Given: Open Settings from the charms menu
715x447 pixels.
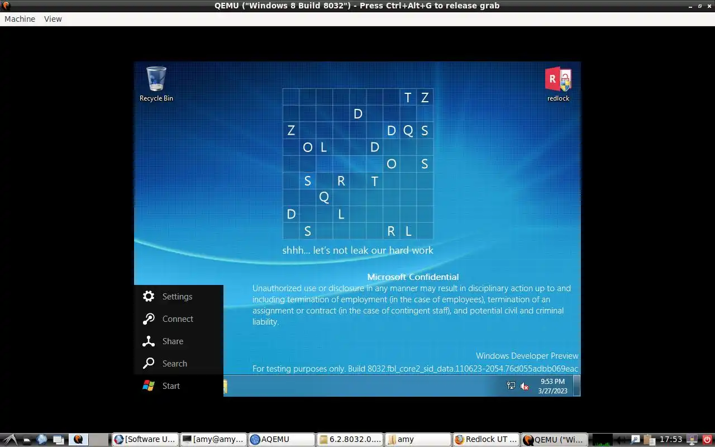Looking at the screenshot, I should pyautogui.click(x=179, y=296).
